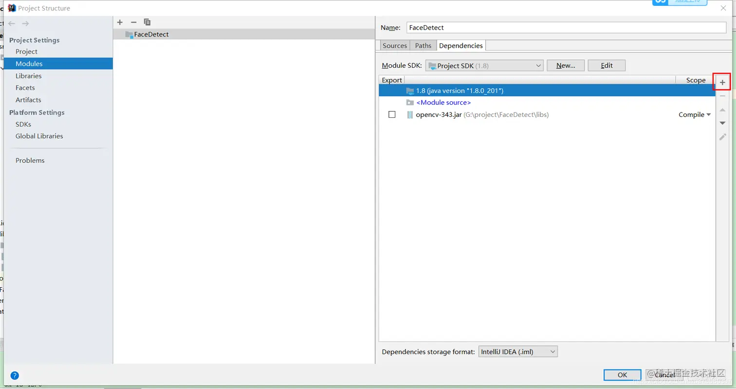Click the Module source folder icon
Screen dimensions: 736x389
pyautogui.click(x=410, y=103)
